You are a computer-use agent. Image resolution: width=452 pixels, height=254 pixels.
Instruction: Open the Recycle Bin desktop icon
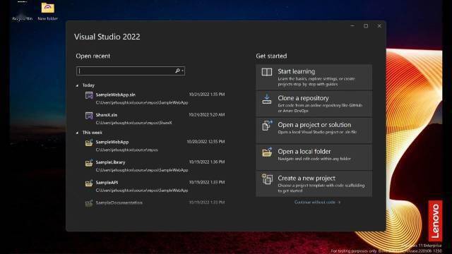[x=22, y=11]
